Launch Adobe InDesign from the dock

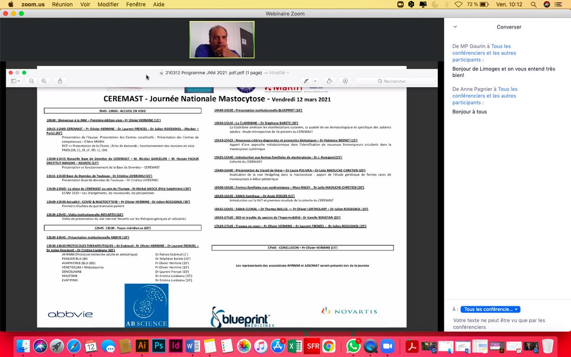[x=176, y=346]
